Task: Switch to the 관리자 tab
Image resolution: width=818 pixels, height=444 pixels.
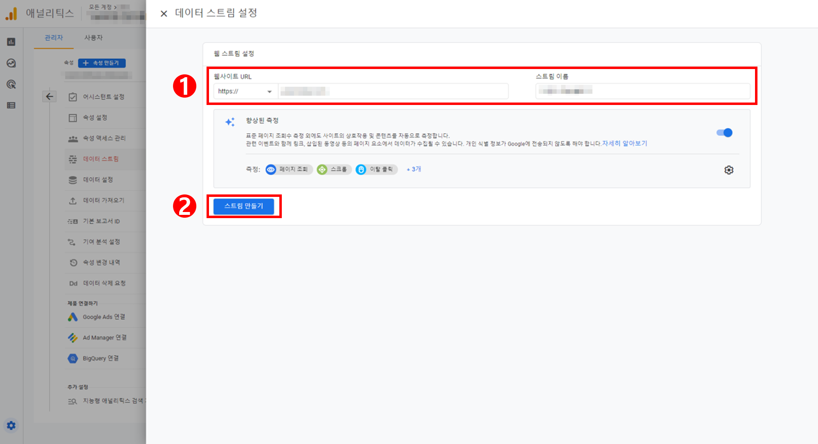Action: pyautogui.click(x=54, y=38)
